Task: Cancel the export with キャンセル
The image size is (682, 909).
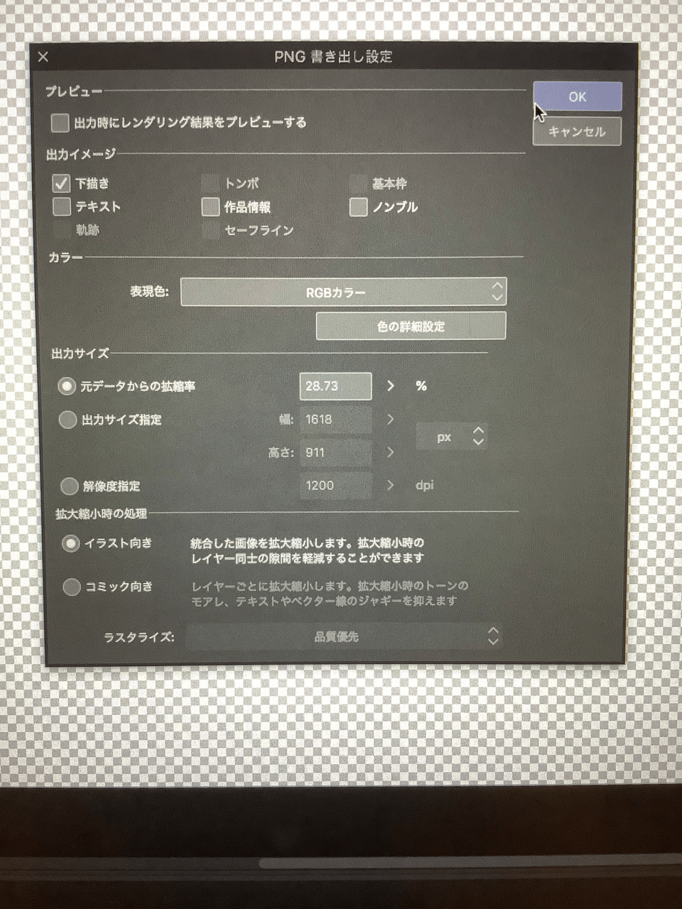Action: (576, 132)
